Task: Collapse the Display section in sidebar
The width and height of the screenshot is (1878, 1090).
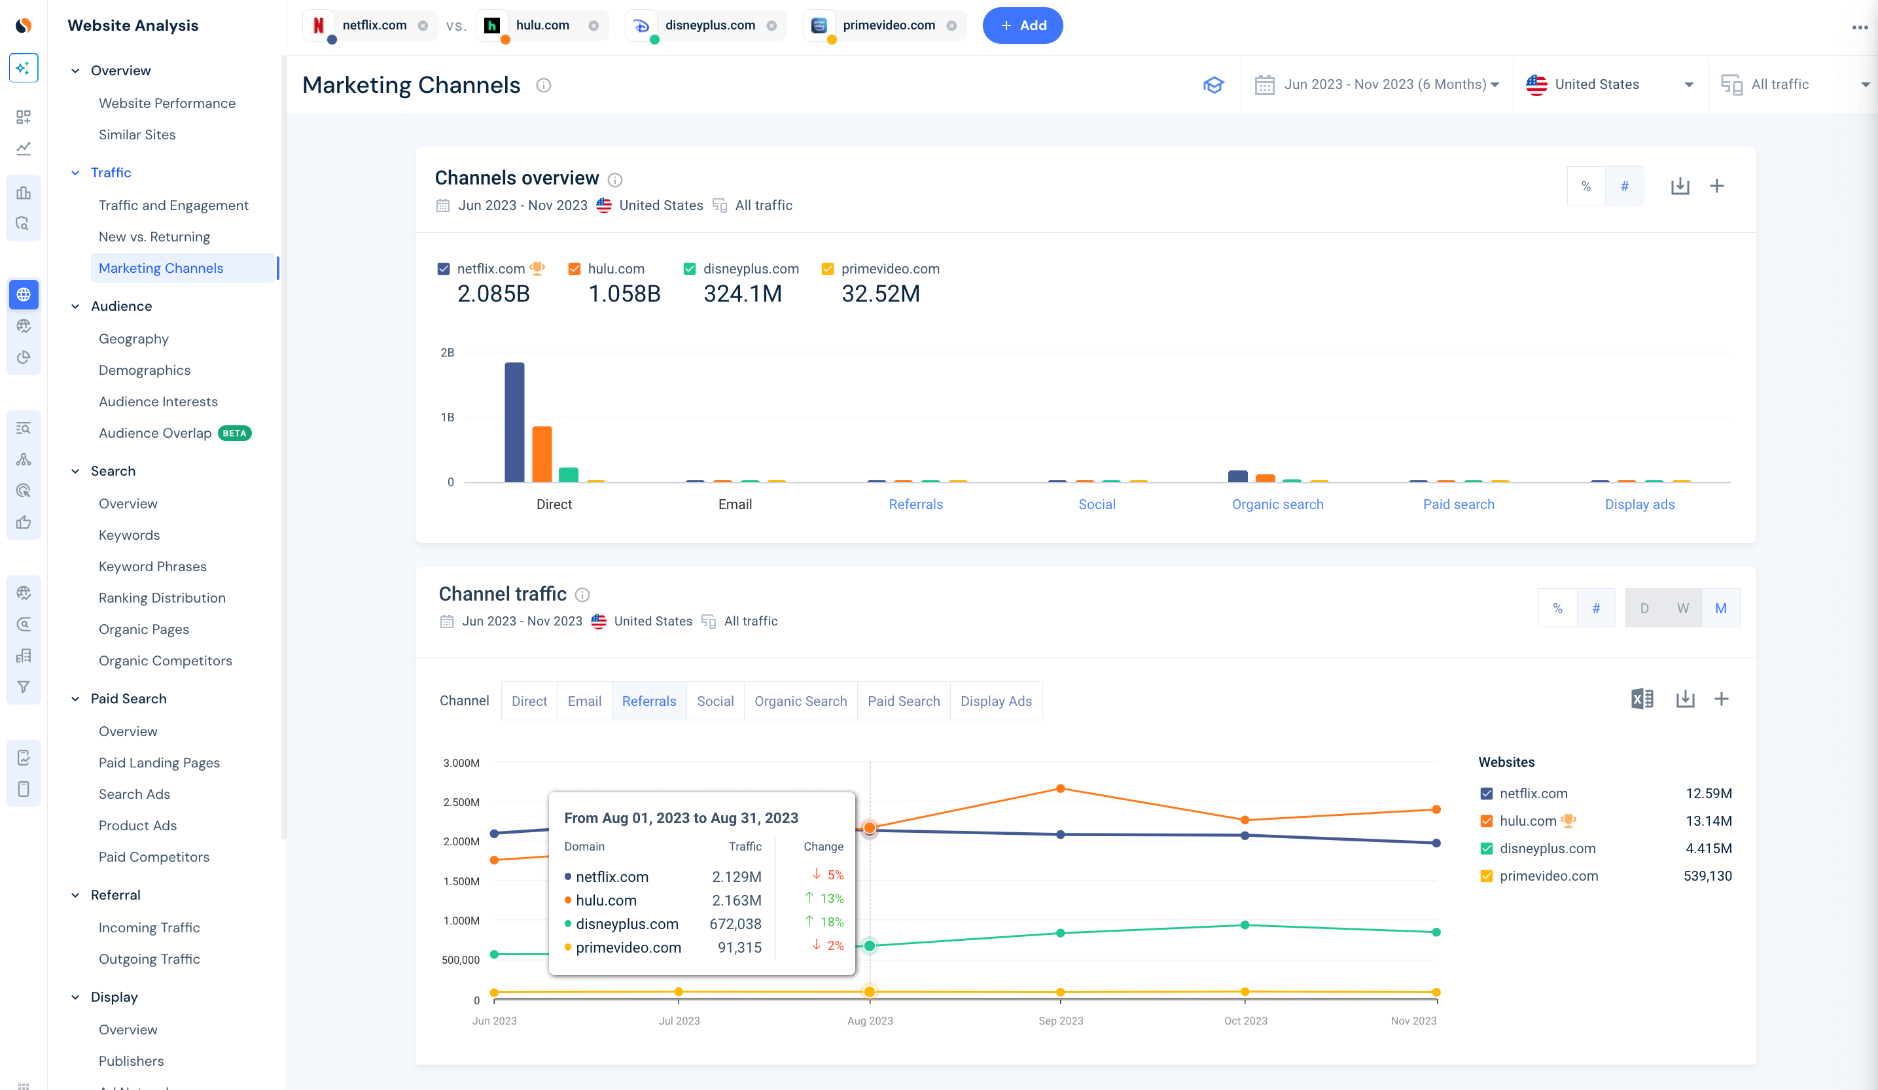Action: coord(75,997)
